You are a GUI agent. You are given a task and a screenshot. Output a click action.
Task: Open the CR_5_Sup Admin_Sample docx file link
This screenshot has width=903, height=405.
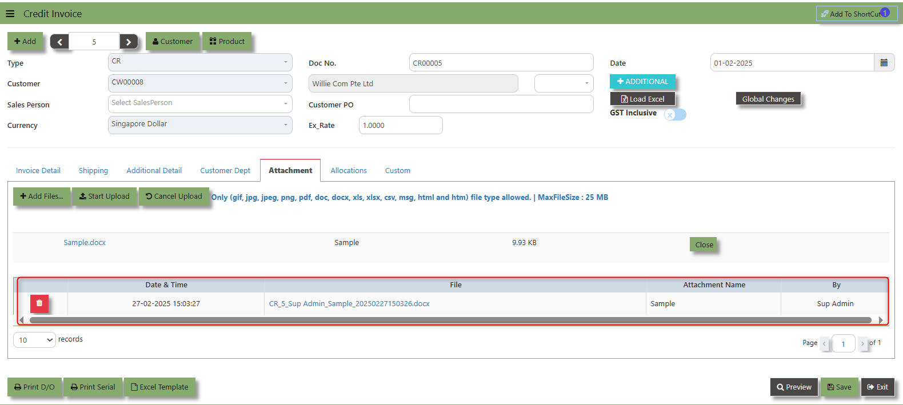point(349,303)
